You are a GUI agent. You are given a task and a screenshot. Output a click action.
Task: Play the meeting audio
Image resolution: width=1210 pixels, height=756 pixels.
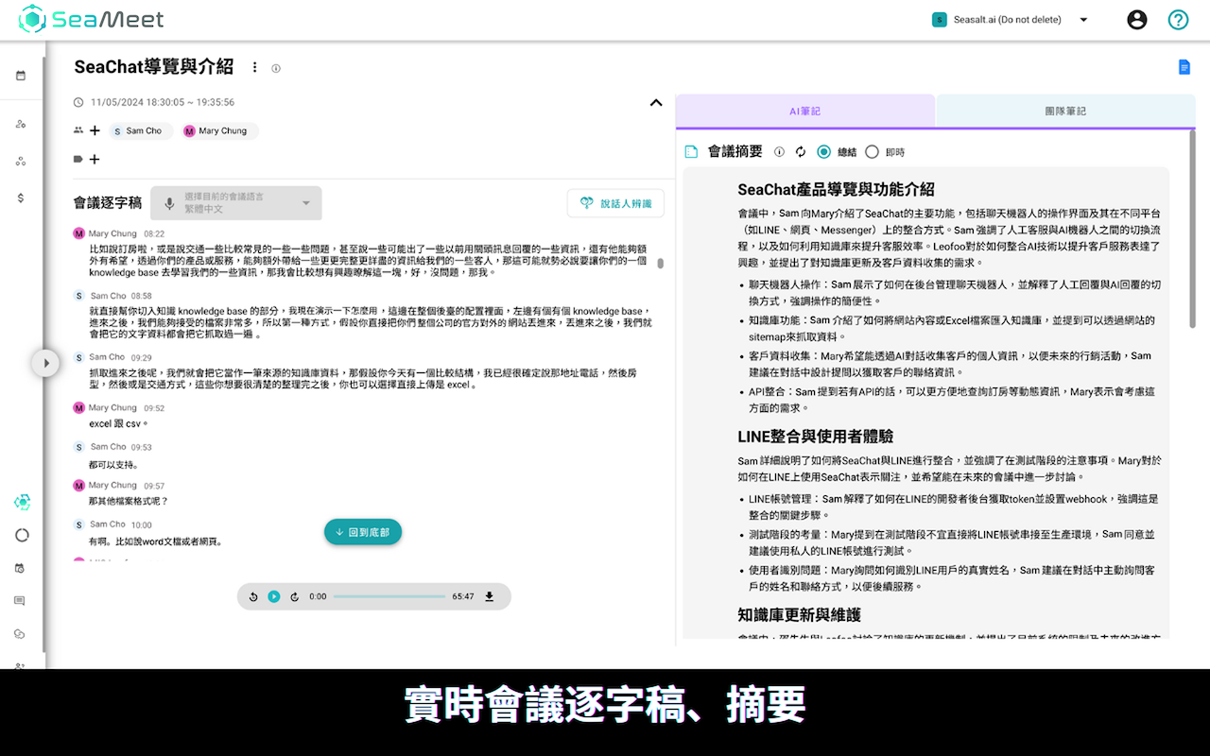(274, 596)
